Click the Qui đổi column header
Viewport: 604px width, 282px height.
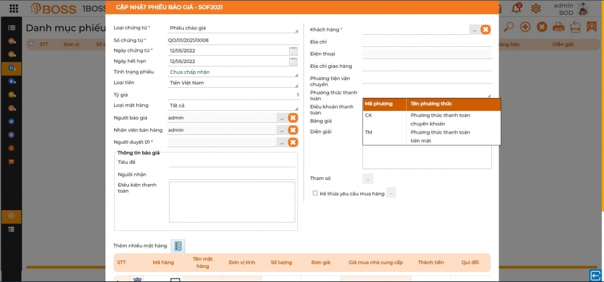coord(470,263)
